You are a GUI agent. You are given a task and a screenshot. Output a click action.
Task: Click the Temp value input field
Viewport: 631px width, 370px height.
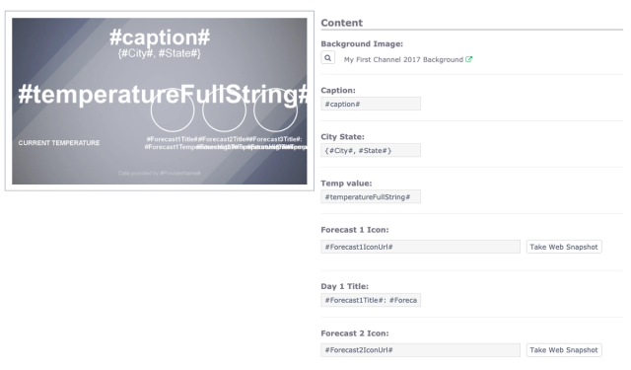tap(371, 197)
